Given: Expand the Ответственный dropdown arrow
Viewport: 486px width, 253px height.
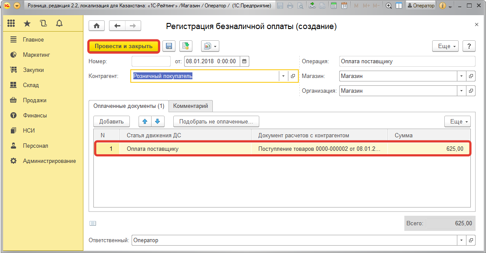Looking at the screenshot, I should coord(461,240).
